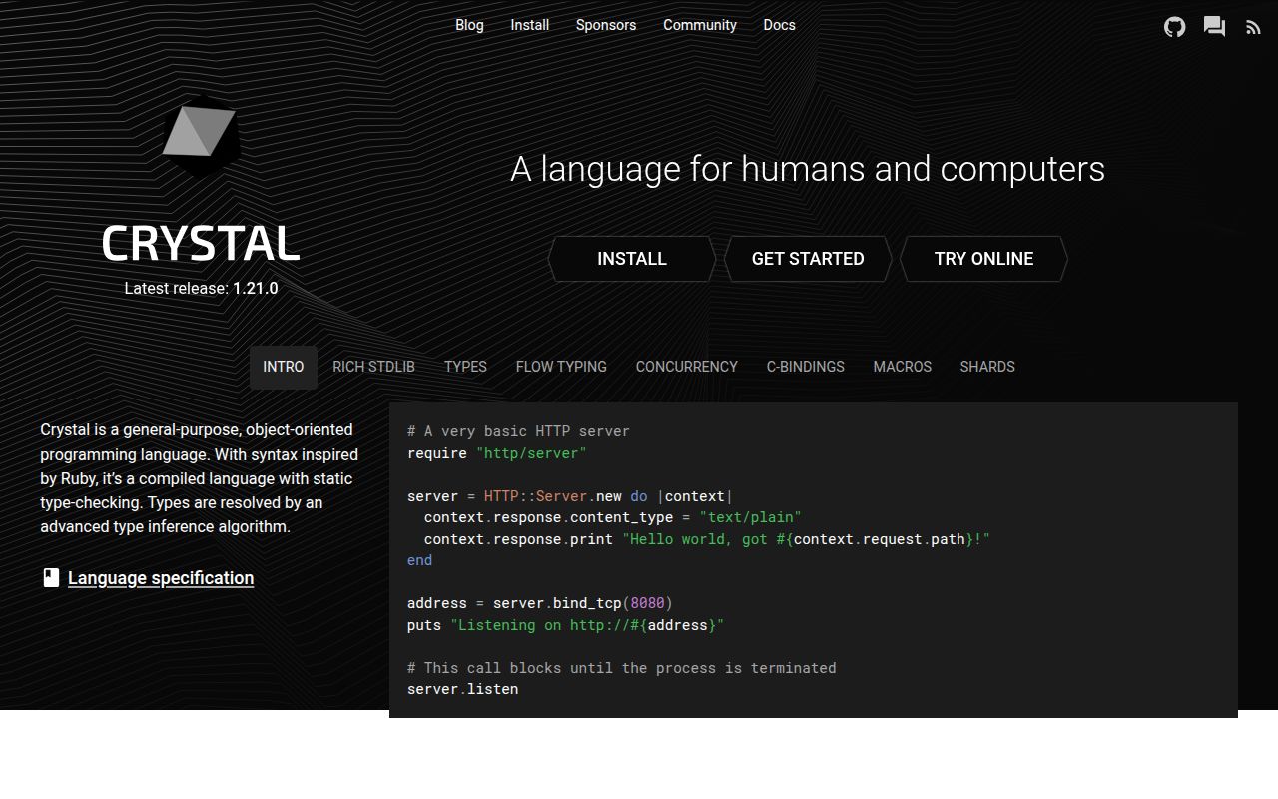Click the '# This call blocks' comment line
This screenshot has height=799, width=1278.
pos(622,668)
